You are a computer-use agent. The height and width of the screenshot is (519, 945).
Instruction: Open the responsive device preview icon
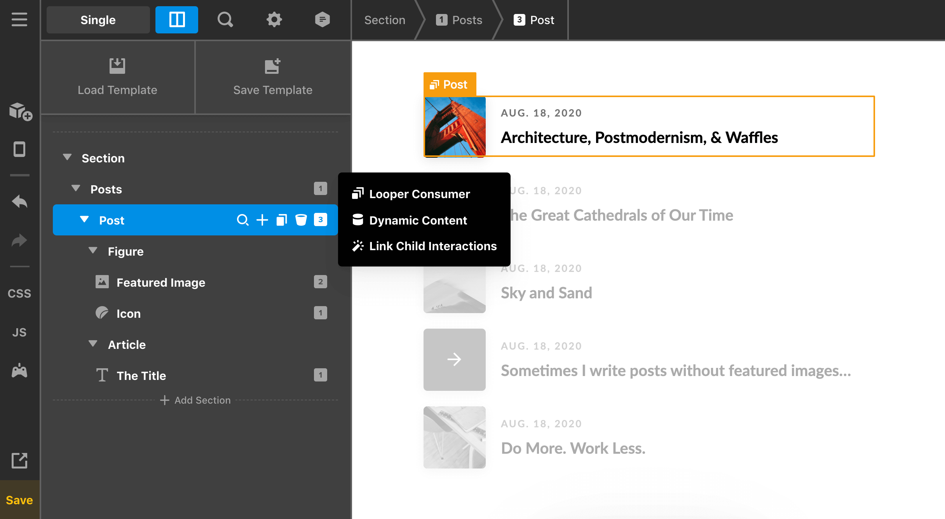(x=19, y=149)
